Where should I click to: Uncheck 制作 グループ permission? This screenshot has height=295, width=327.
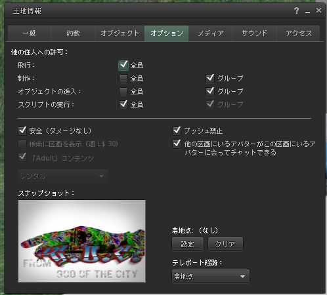210,78
